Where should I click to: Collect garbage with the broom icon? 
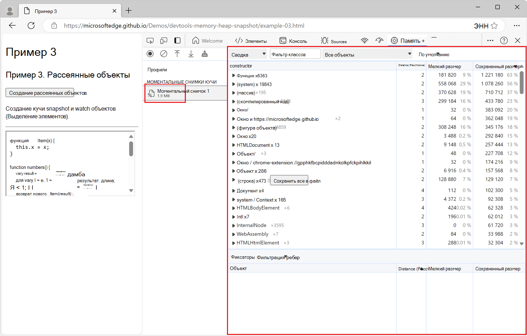[204, 54]
